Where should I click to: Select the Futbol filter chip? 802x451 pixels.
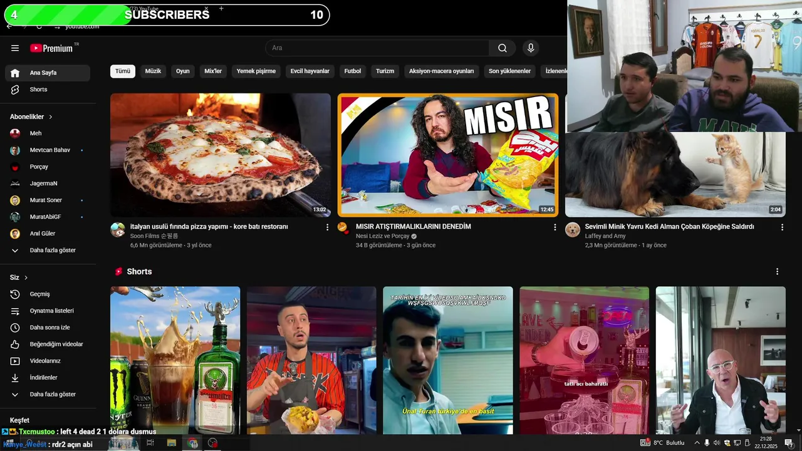(x=353, y=71)
